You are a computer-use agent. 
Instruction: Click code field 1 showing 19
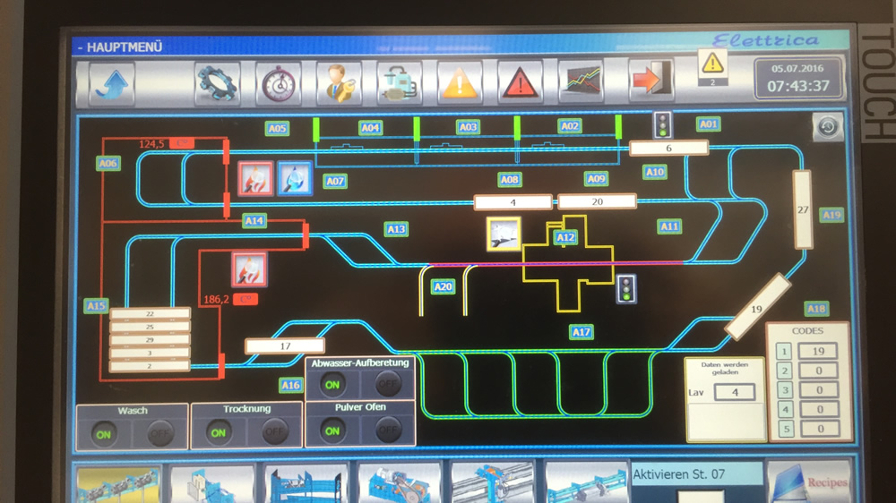tap(818, 351)
